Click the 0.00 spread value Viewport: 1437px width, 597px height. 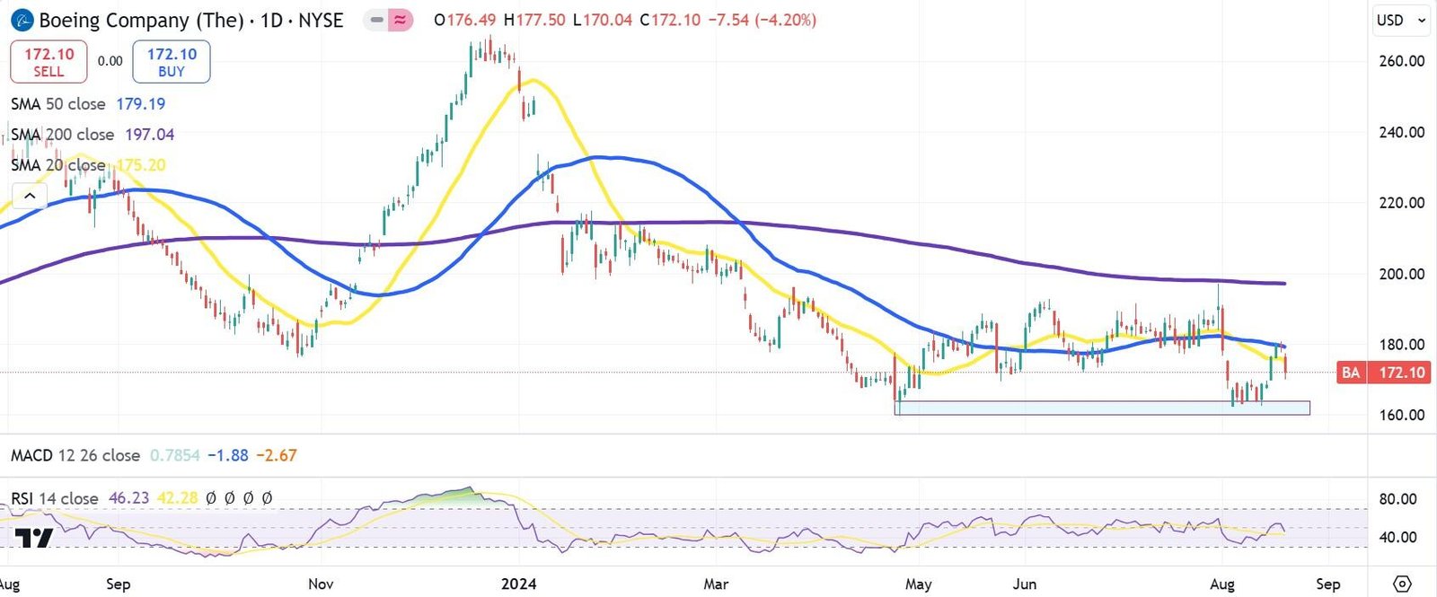pos(110,61)
